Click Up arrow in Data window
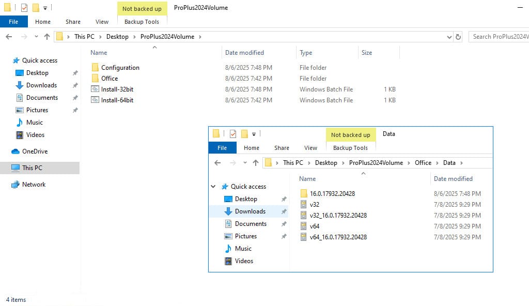The height and width of the screenshot is (306, 529). [256, 163]
